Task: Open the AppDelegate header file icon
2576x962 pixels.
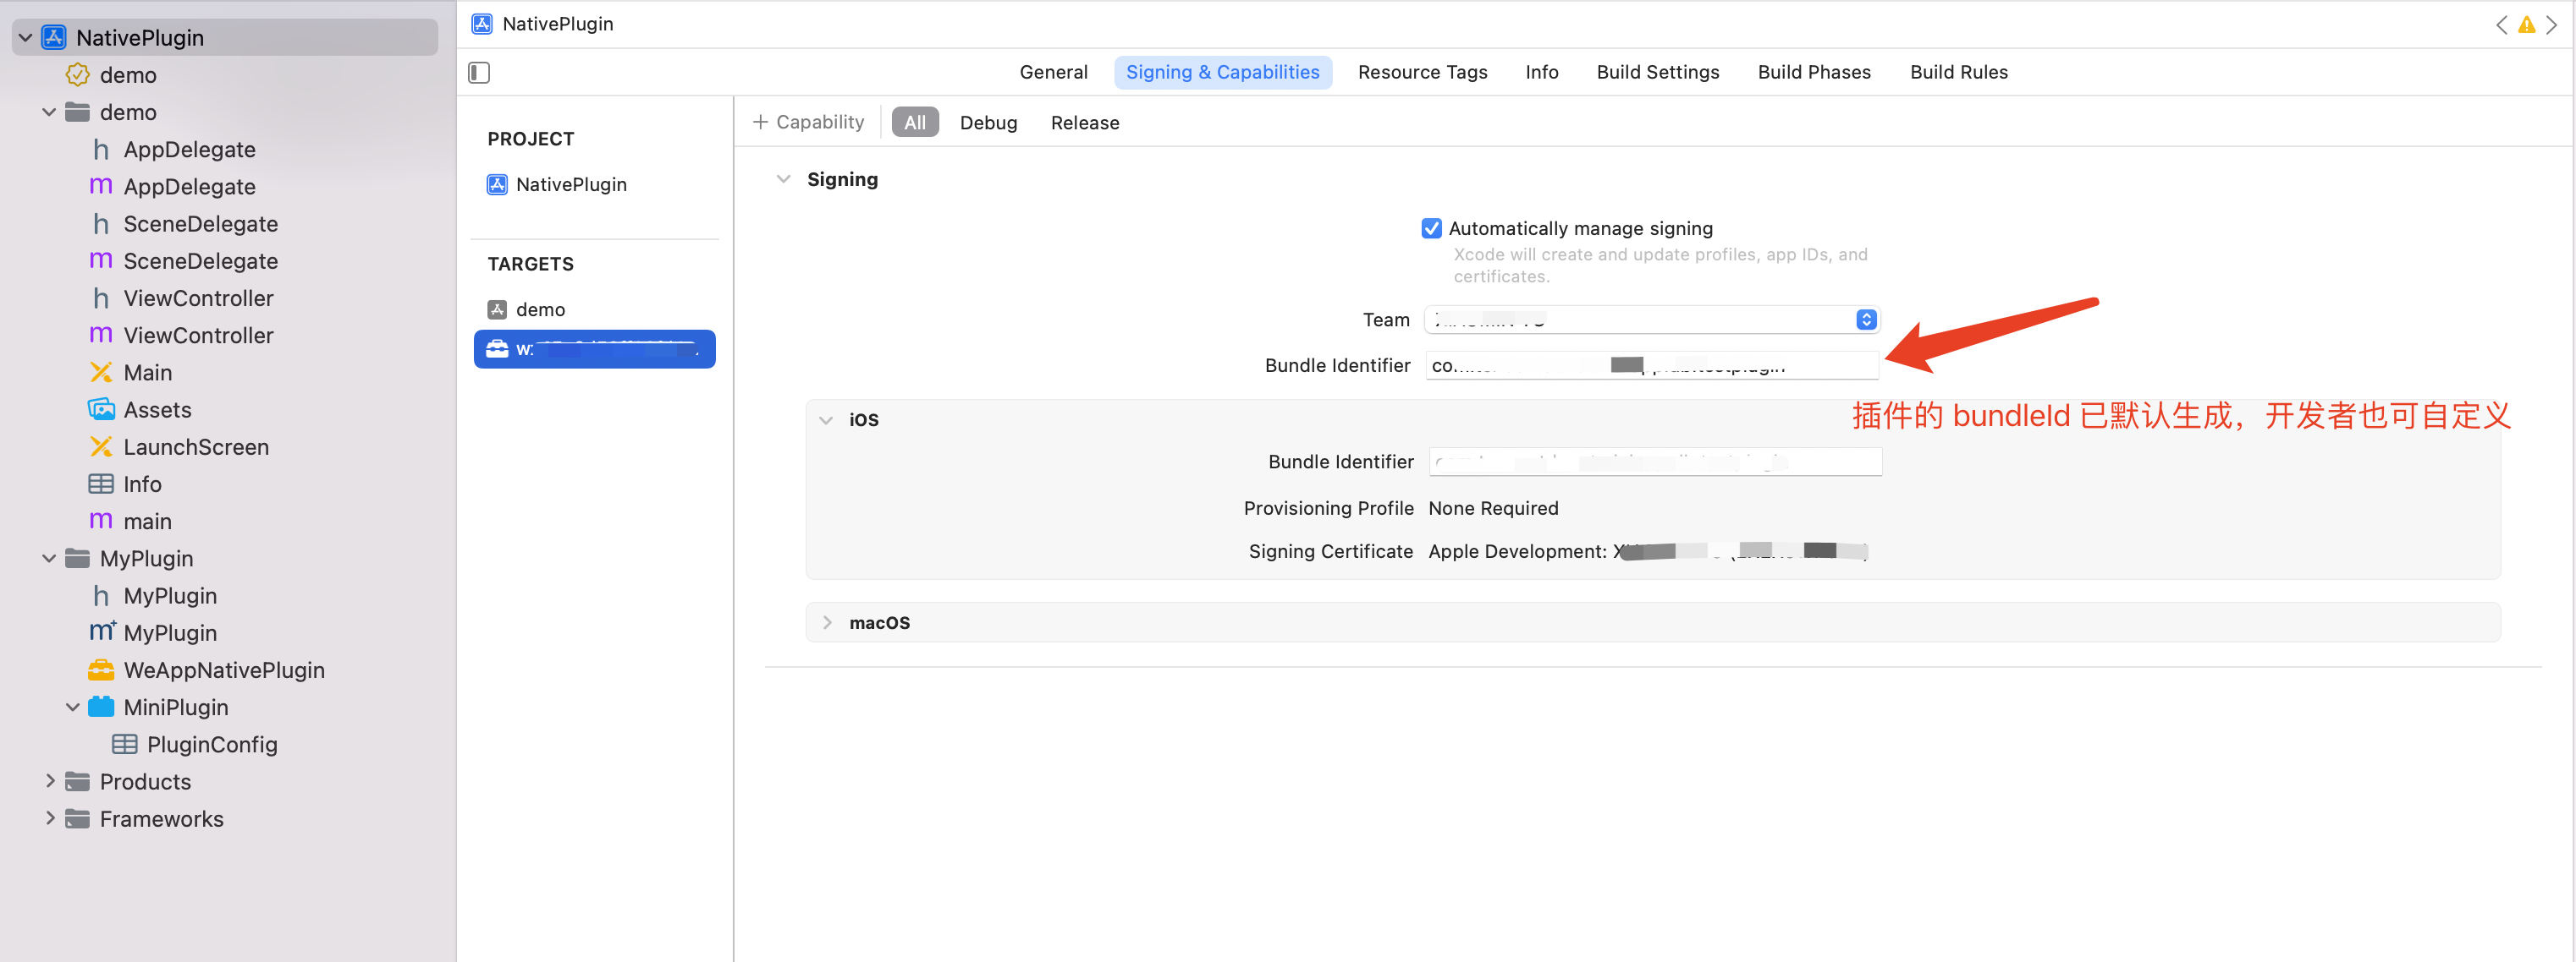Action: pos(101,150)
